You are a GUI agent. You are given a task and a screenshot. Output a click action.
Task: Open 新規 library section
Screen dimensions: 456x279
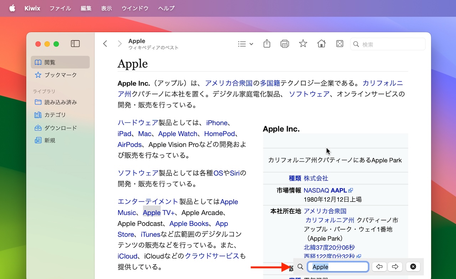coord(60,141)
